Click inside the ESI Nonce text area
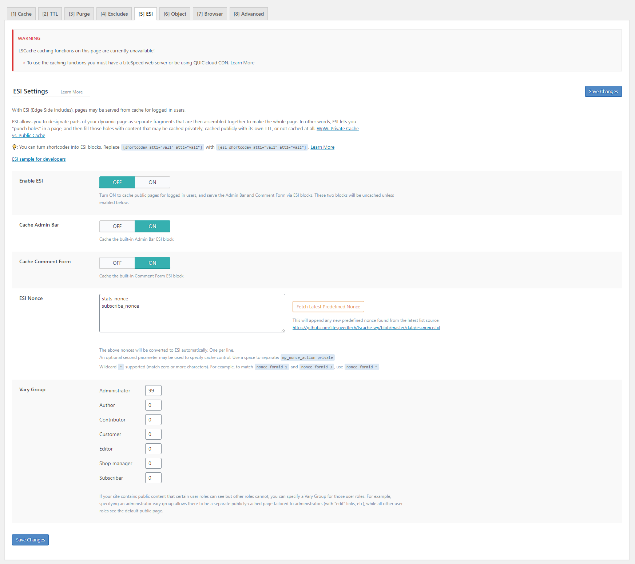 pyautogui.click(x=192, y=313)
